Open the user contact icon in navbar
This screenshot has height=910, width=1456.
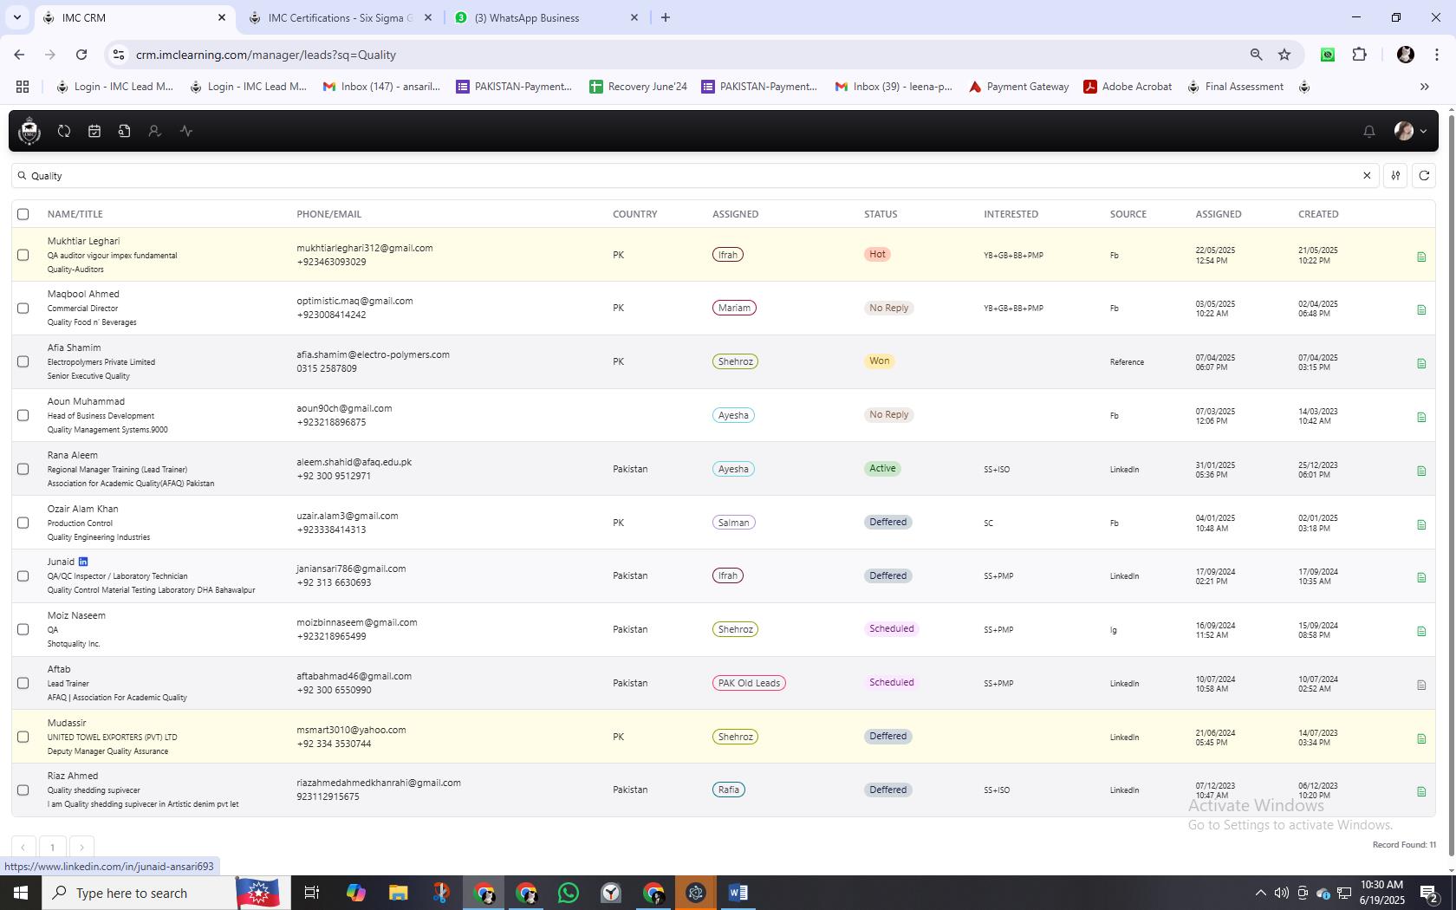point(154,131)
